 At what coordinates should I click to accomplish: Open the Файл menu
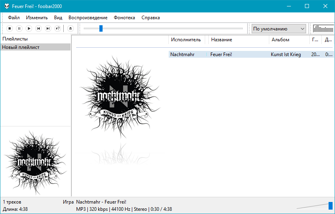[x=14, y=18]
